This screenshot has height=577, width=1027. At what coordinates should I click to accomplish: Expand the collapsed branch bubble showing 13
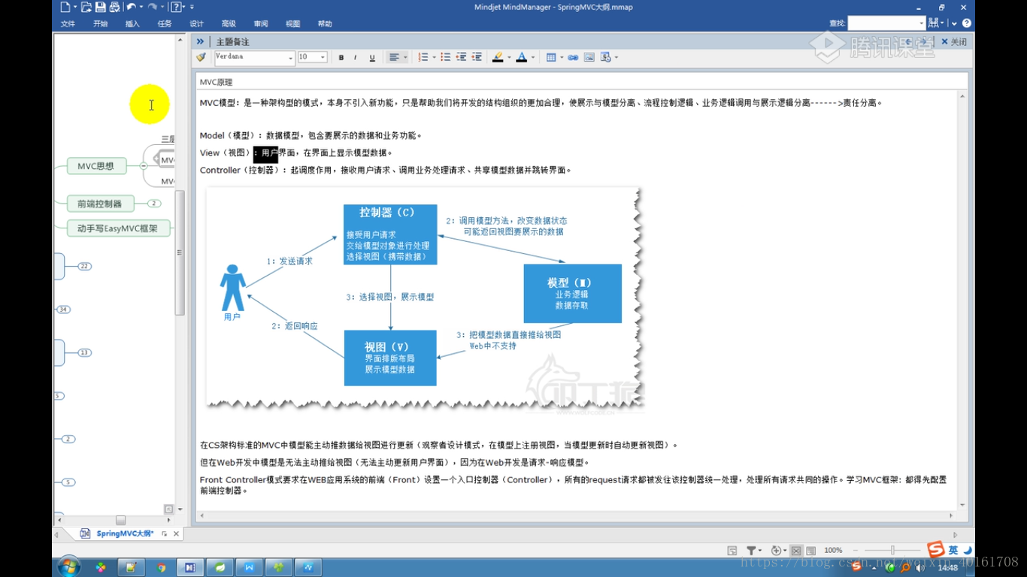[x=85, y=352]
